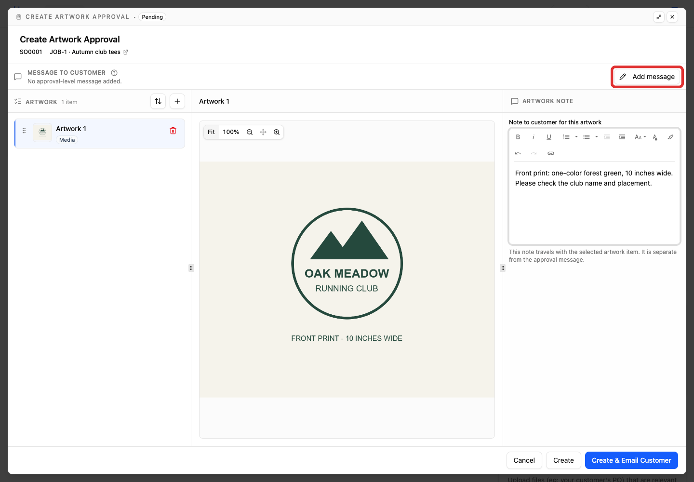Select the Artwork 1 thumbnail

[42, 133]
